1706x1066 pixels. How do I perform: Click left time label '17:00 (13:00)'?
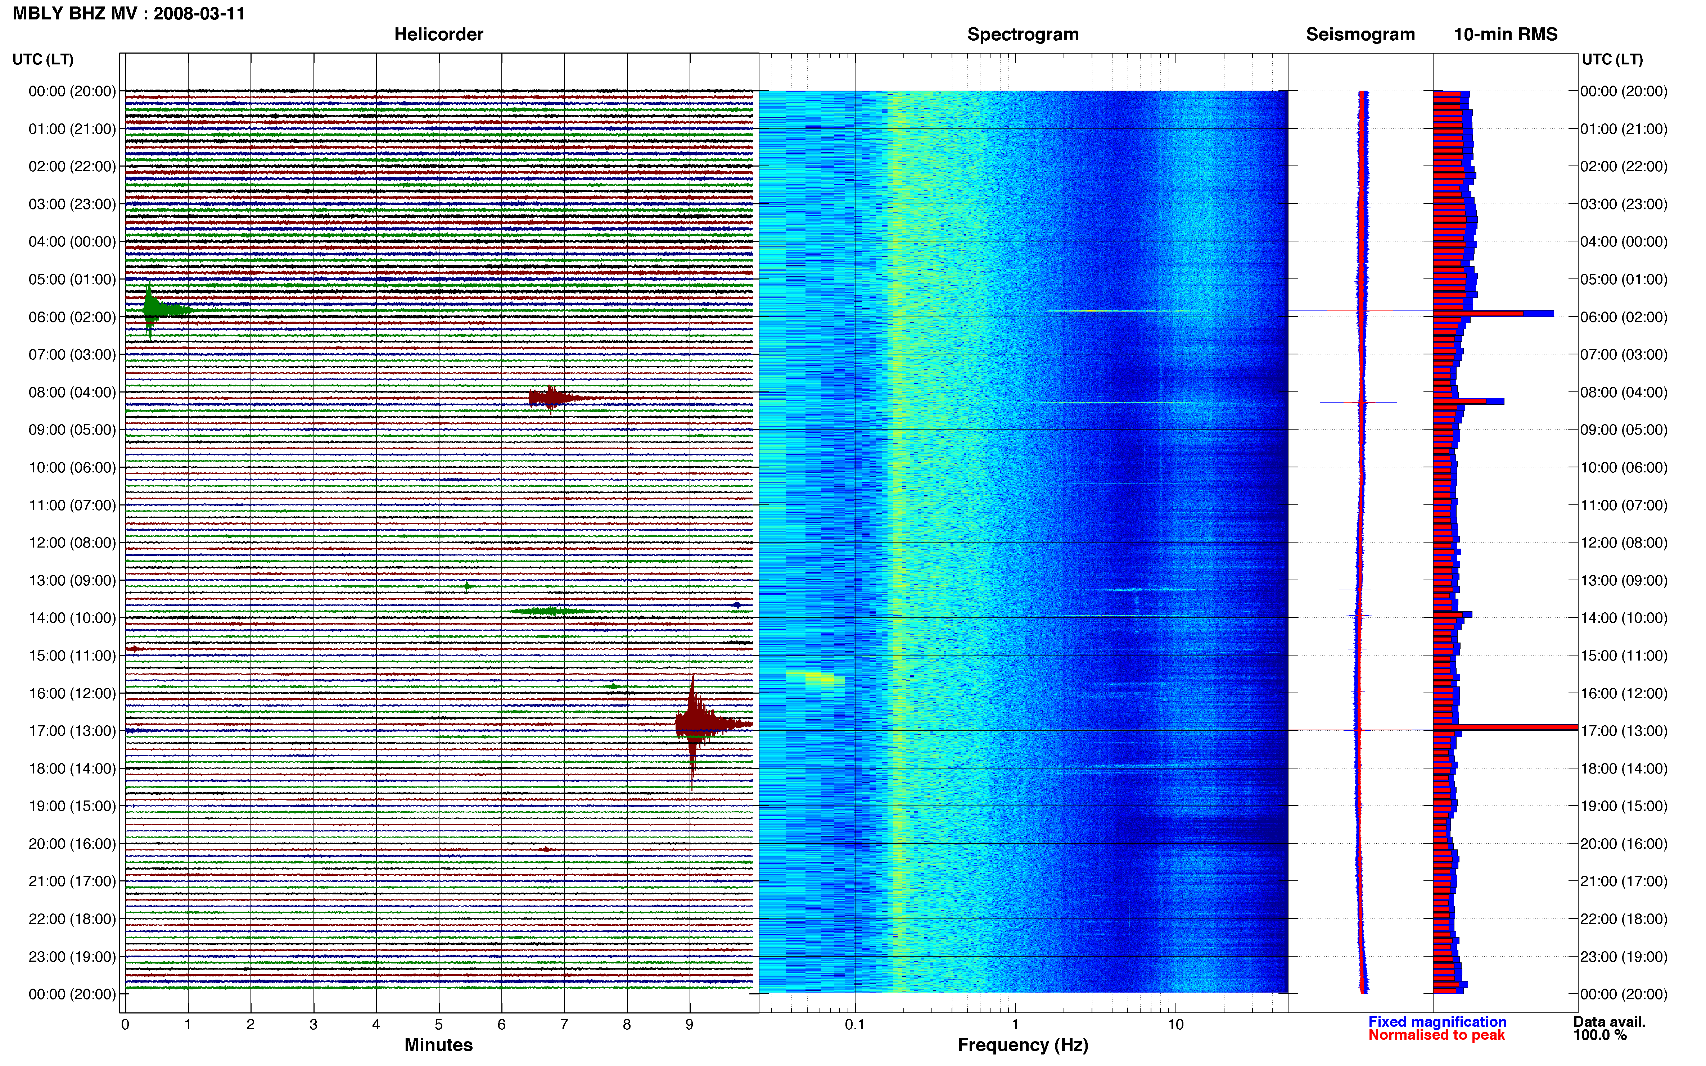(72, 731)
